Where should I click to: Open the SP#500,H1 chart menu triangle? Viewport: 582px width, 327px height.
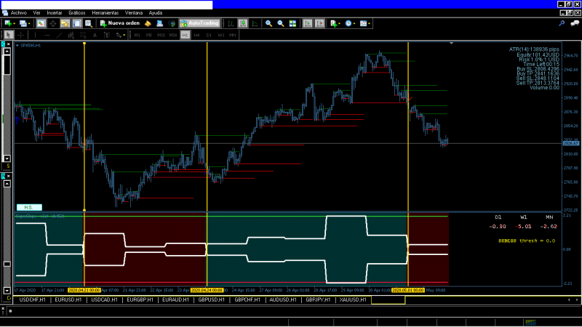click(x=17, y=45)
